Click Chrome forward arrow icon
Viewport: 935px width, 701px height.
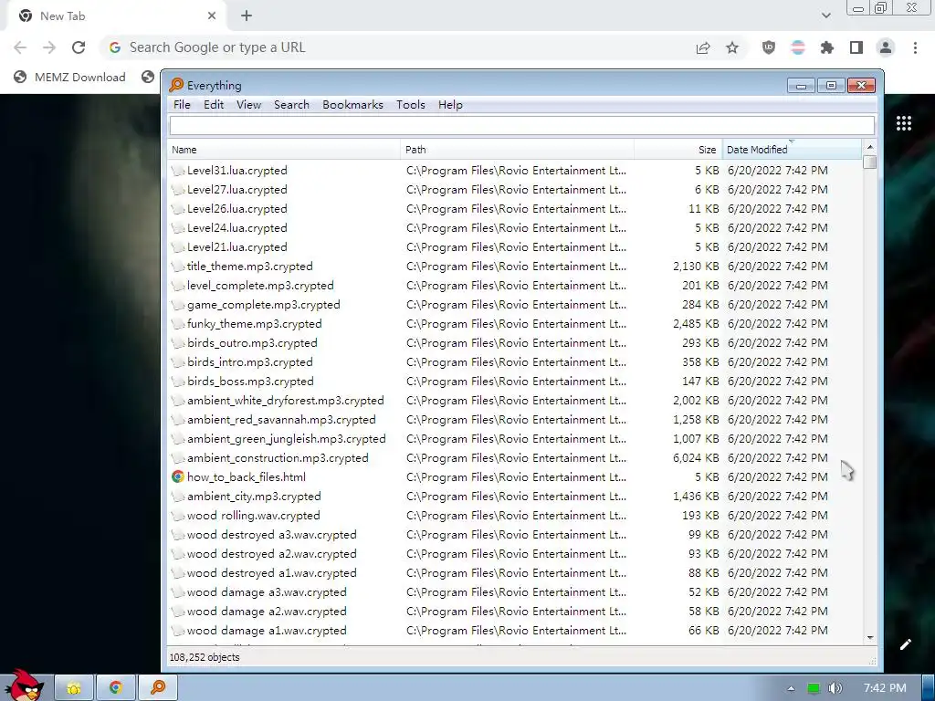(49, 47)
